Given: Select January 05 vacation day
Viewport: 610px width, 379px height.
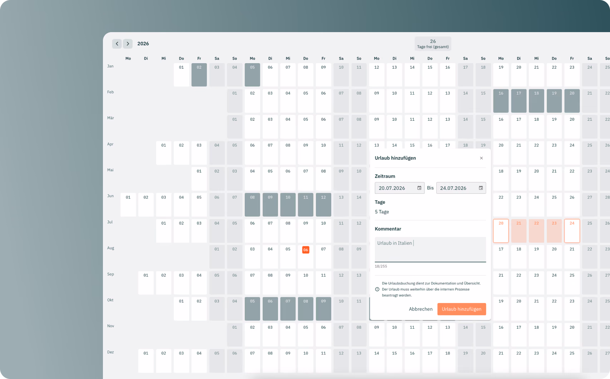Looking at the screenshot, I should click(252, 75).
